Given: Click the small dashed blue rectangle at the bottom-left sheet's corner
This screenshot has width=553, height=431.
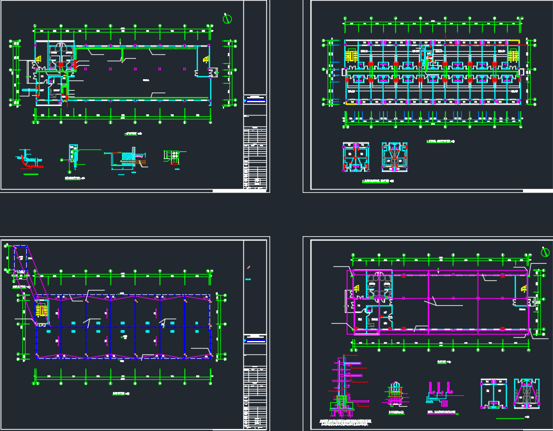Looking at the screenshot, I should (20, 258).
